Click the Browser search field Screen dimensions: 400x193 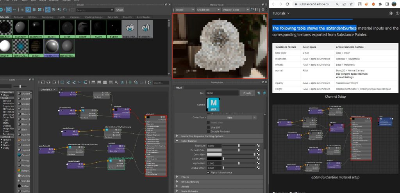[95, 10]
